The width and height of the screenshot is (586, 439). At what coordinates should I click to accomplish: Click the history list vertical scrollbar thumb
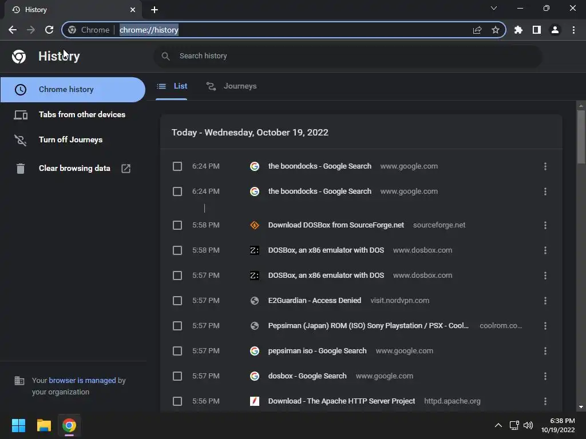click(581, 136)
